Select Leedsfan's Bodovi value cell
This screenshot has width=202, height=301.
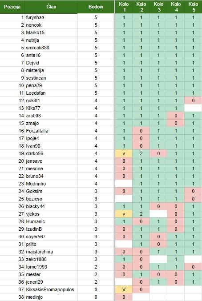96,93
